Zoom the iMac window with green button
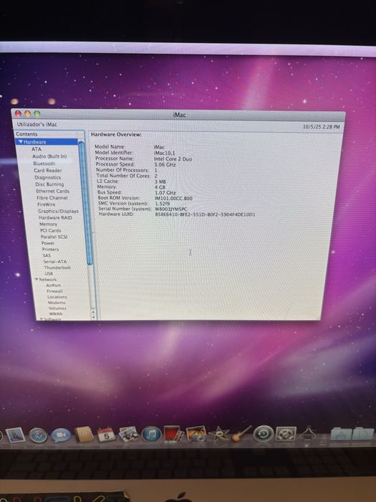This screenshot has height=502, width=376. pyautogui.click(x=37, y=113)
